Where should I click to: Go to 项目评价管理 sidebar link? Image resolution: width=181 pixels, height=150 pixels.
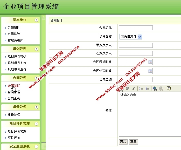pyautogui.click(x=17, y=132)
